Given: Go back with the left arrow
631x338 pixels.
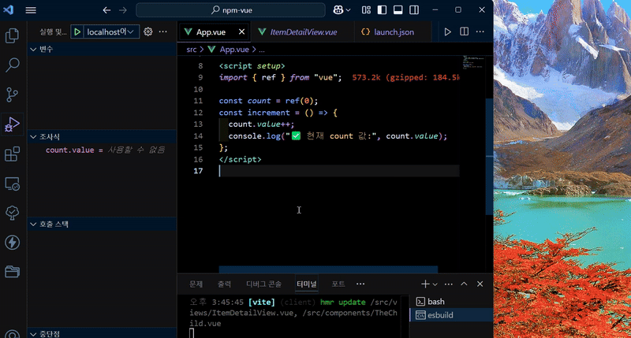Looking at the screenshot, I should [106, 10].
